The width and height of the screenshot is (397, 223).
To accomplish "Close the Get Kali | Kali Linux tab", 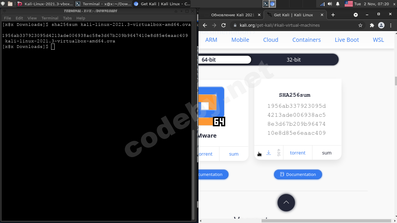I will (322, 15).
